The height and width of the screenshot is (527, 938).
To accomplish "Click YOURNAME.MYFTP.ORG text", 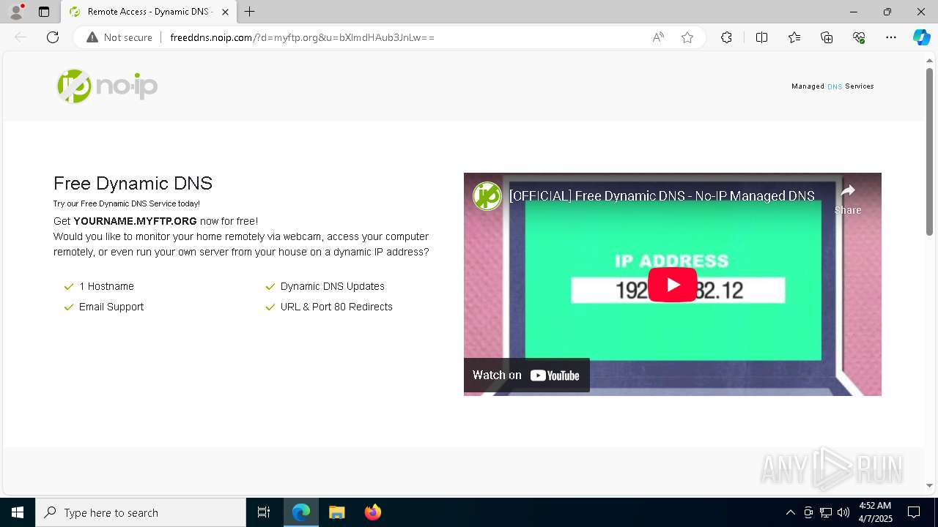I will tap(135, 221).
